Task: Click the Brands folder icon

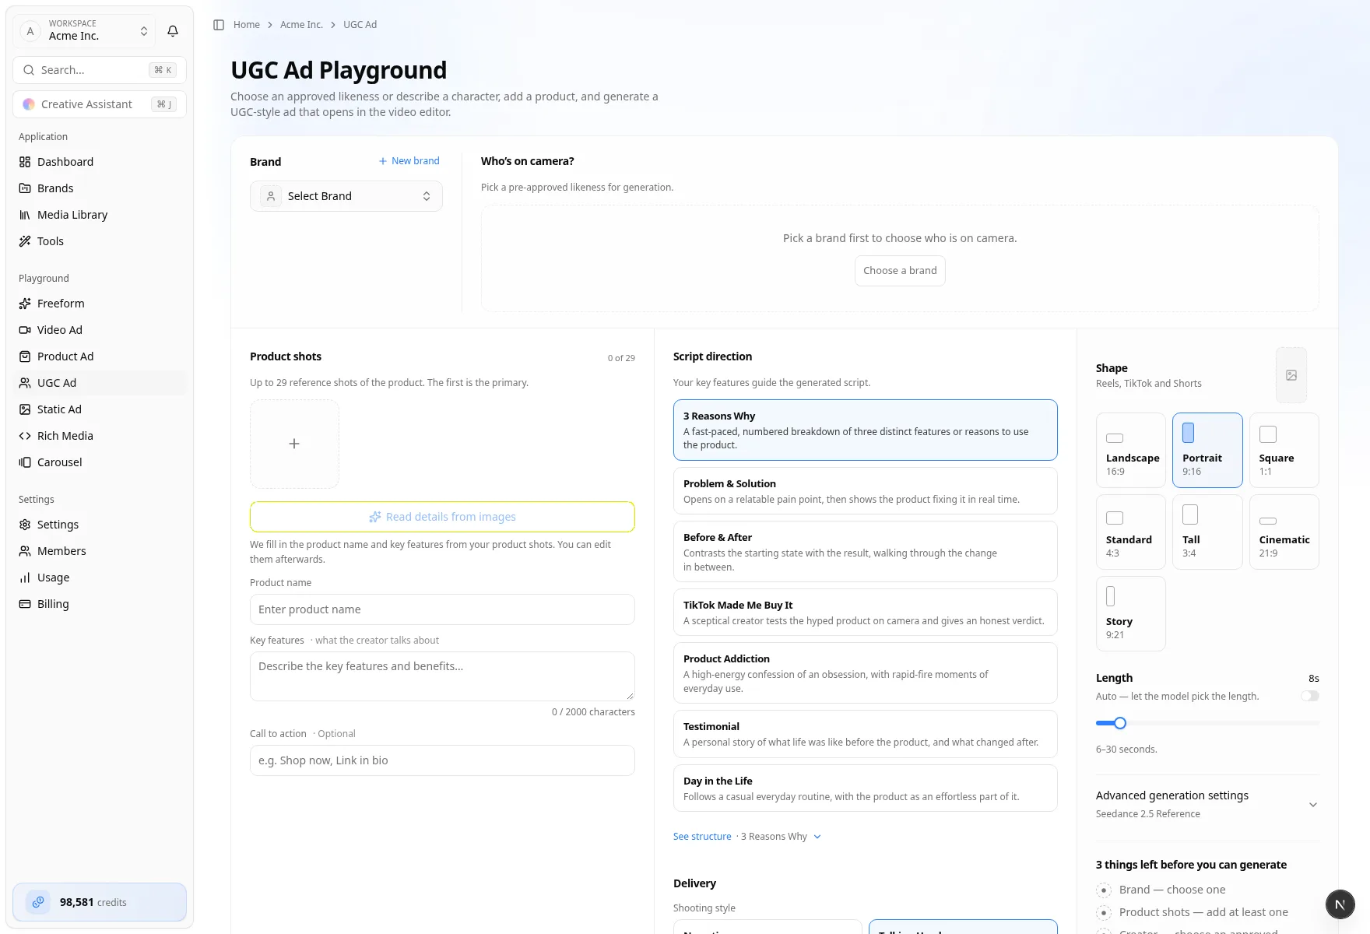Action: point(25,188)
